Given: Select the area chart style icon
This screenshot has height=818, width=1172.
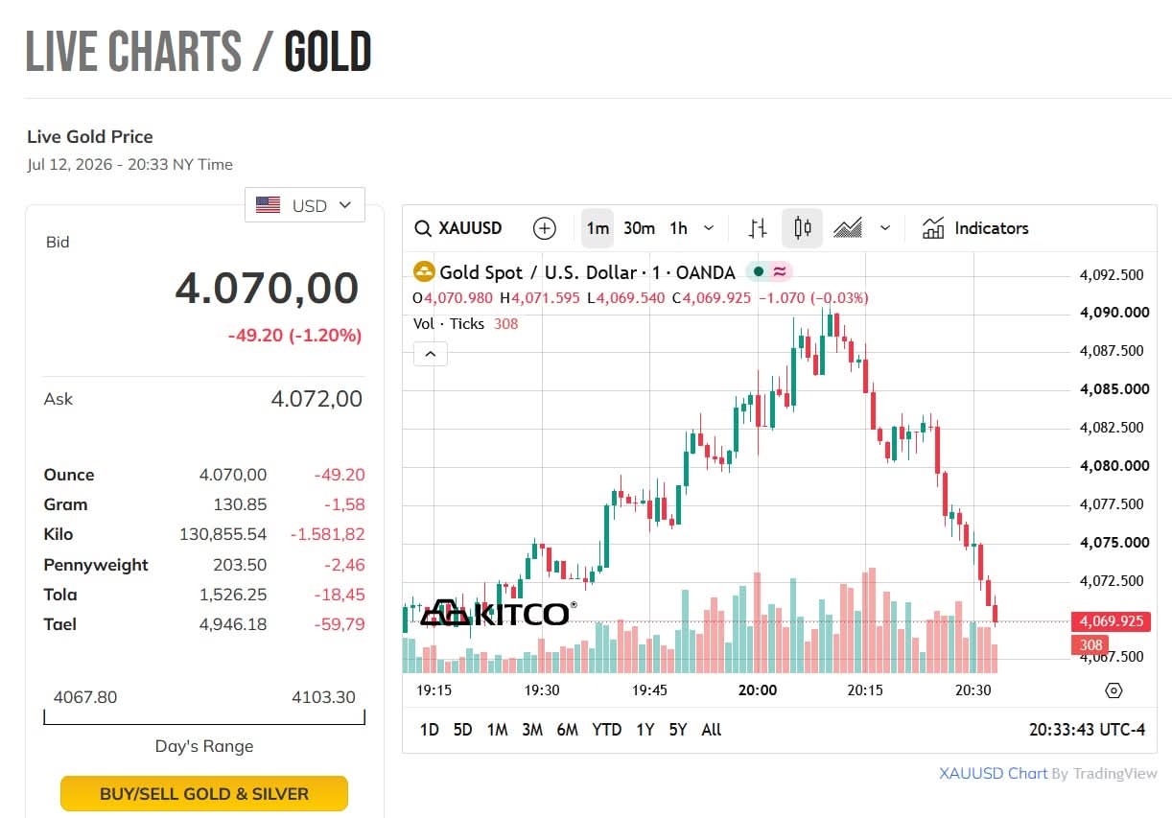Looking at the screenshot, I should point(848,228).
